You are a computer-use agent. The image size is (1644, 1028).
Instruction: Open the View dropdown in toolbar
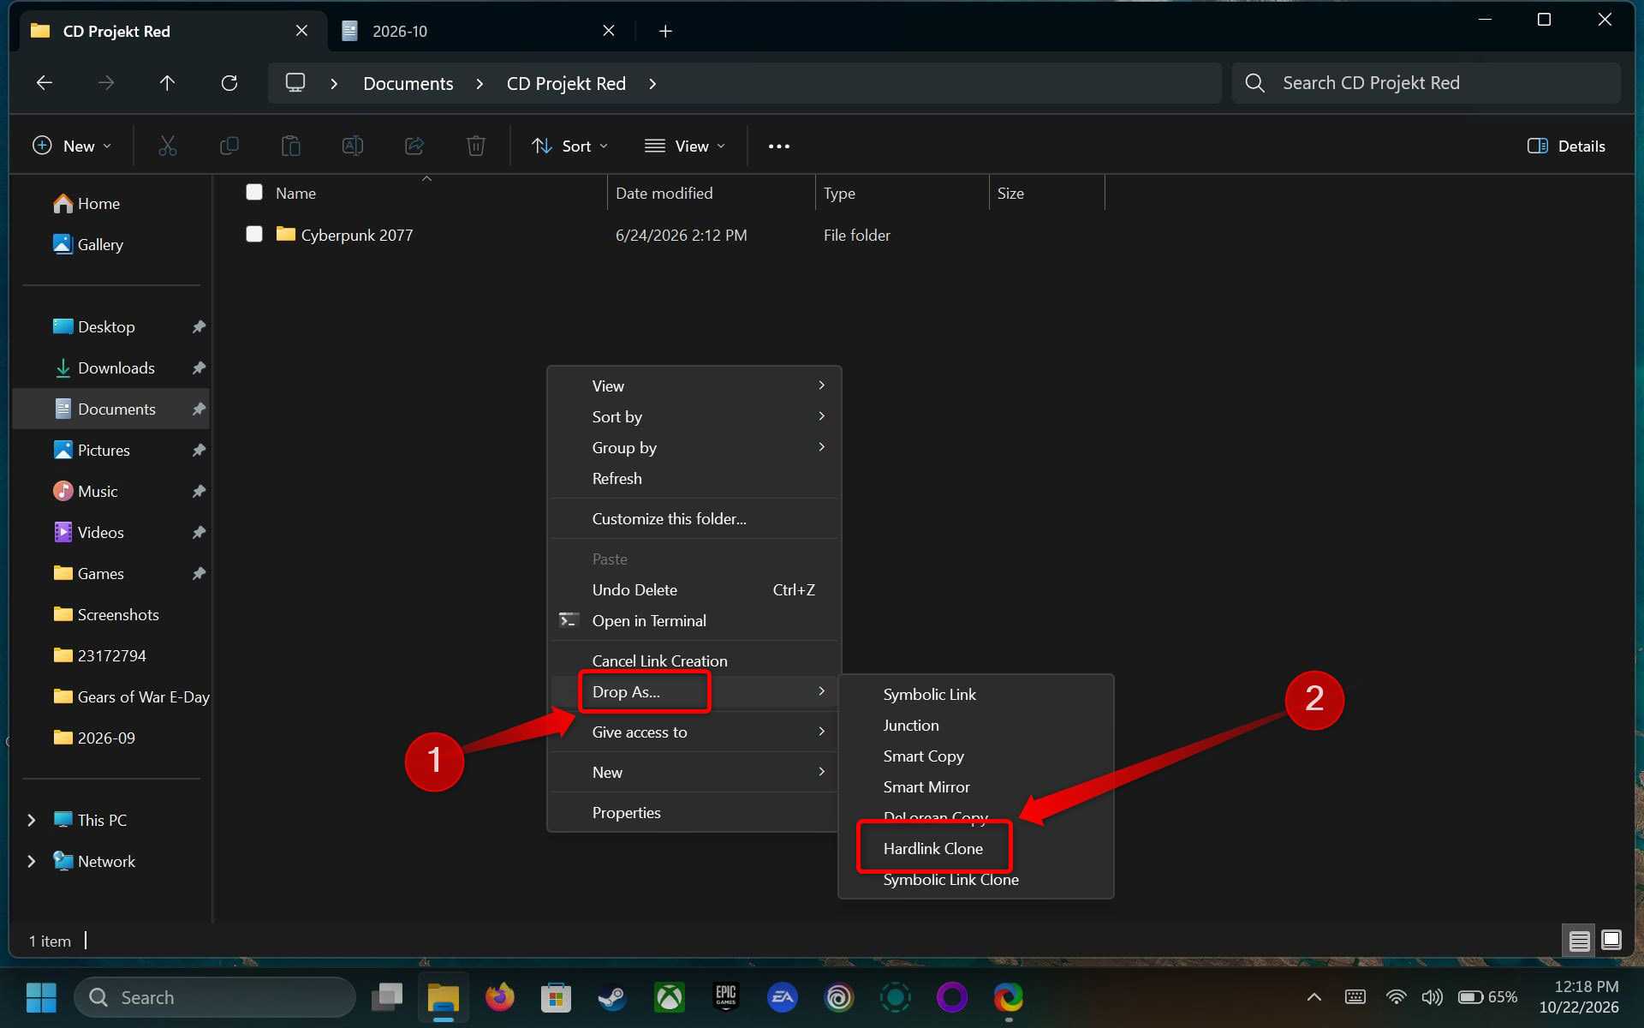click(685, 146)
